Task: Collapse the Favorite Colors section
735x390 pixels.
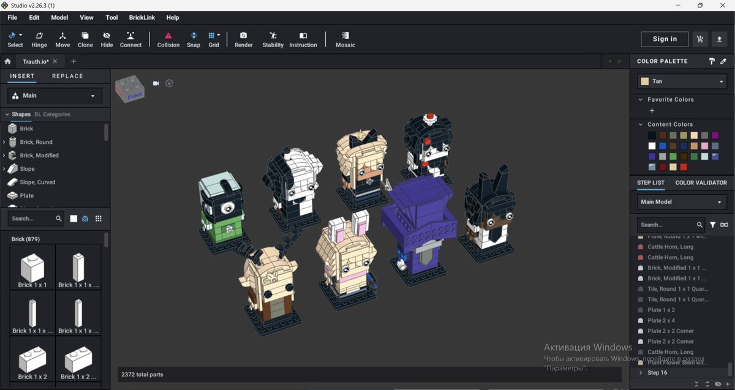Action: 641,99
